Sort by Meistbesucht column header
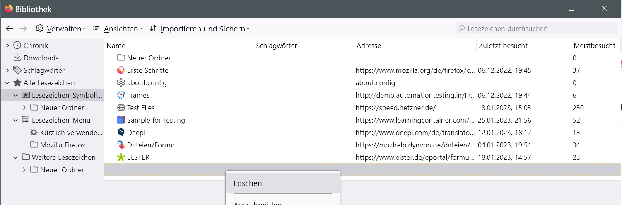 (x=596, y=46)
